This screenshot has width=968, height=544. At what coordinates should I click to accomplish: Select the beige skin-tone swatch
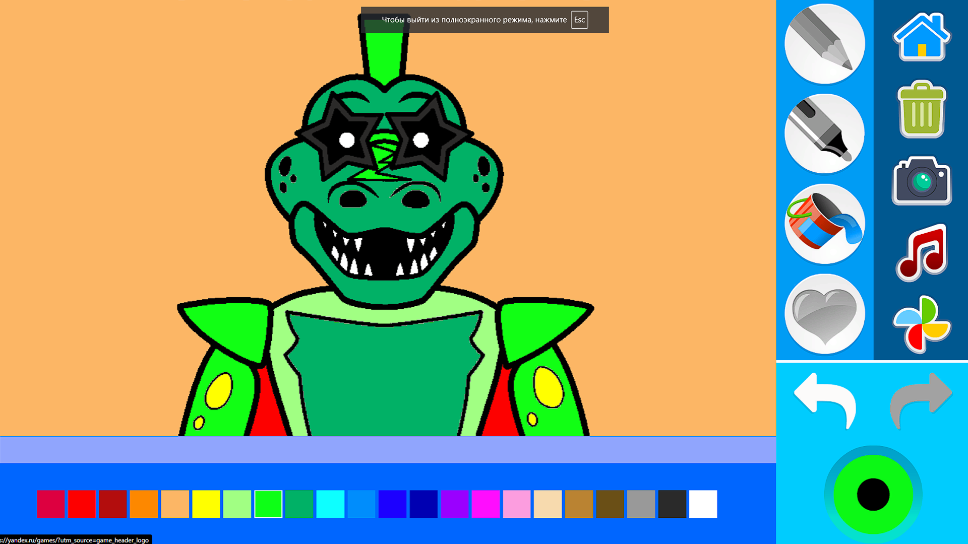pyautogui.click(x=548, y=504)
